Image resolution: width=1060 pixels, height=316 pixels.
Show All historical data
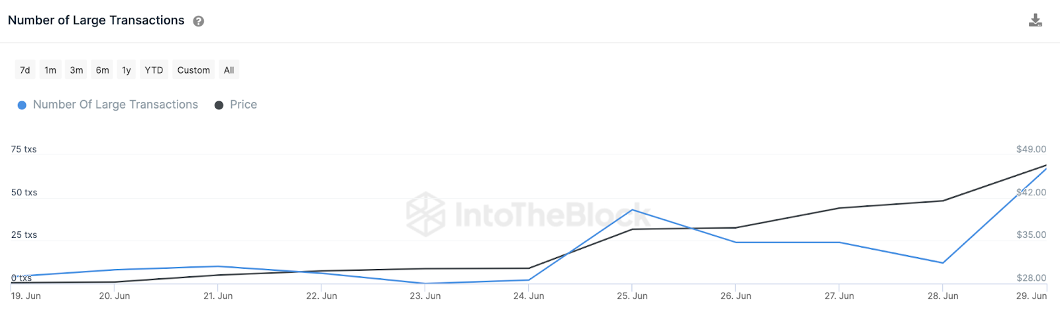(229, 70)
